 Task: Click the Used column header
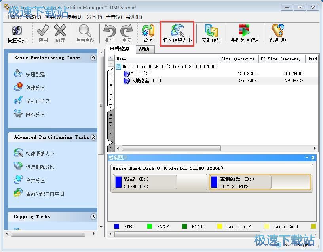tap(312, 59)
